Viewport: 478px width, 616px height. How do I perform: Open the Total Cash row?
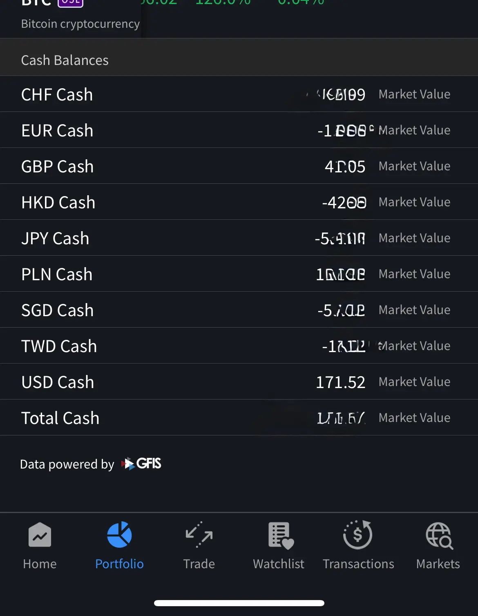[239, 417]
